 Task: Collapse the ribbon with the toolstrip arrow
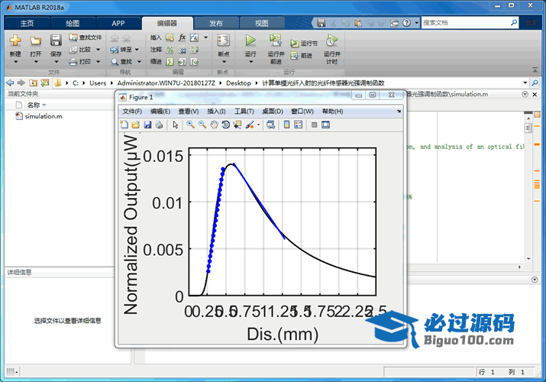[535, 70]
